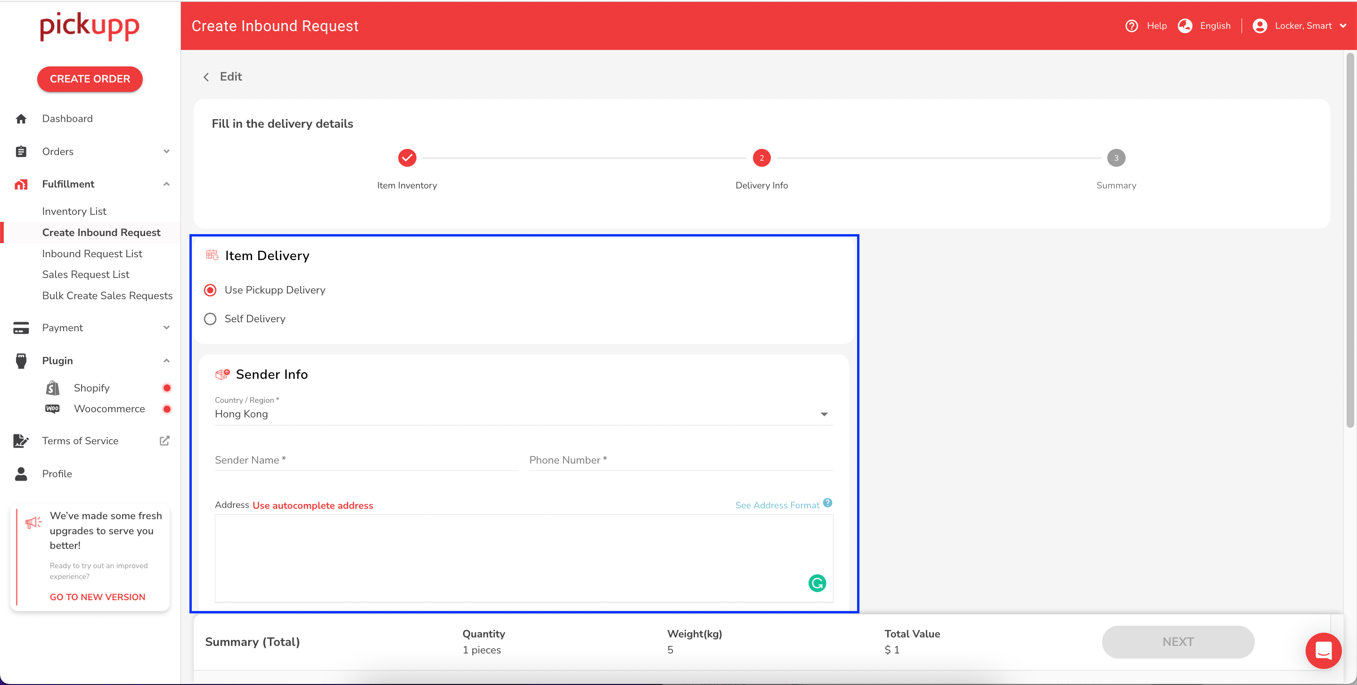Click the Item Inventory completed step checkmark

[407, 158]
